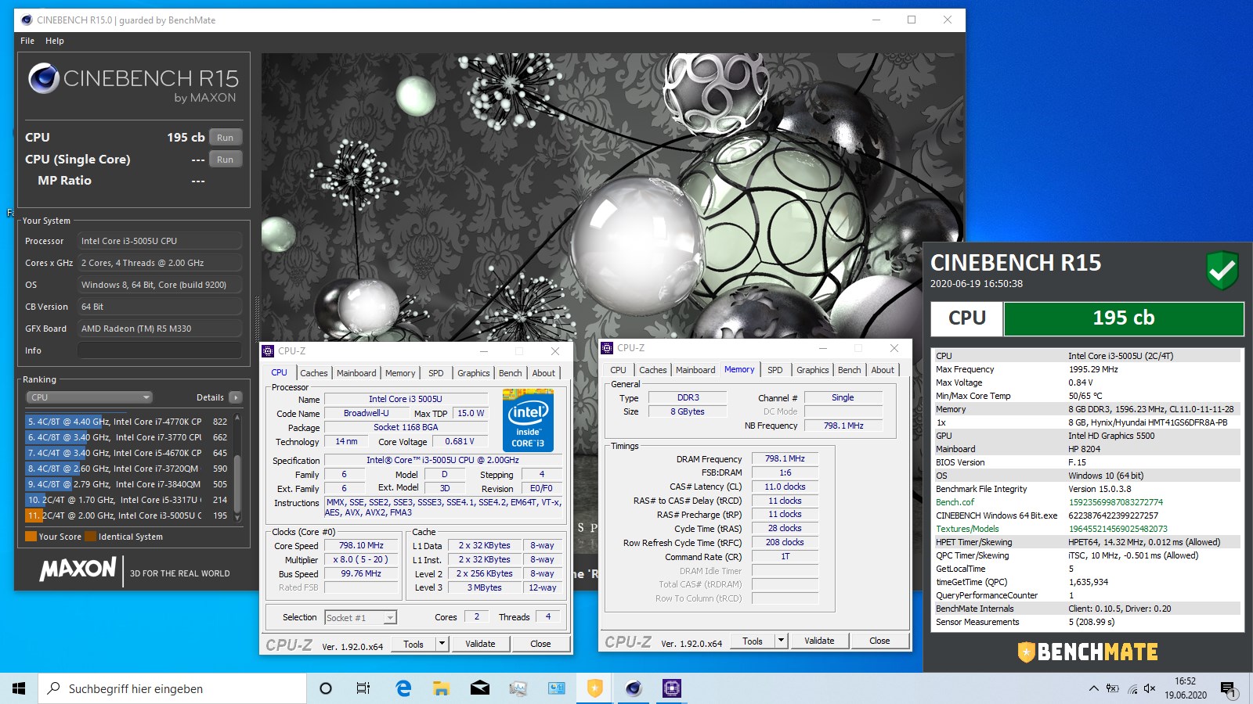Open the Windows Start menu
Screen dimensions: 1253x704
[x=19, y=688]
